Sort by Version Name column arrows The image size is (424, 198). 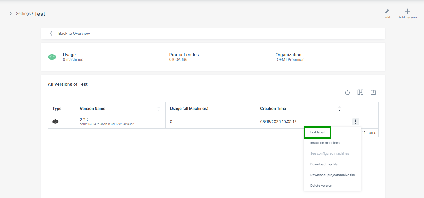coord(159,109)
